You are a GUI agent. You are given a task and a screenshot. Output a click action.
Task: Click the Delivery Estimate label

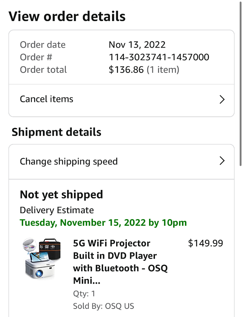click(57, 210)
